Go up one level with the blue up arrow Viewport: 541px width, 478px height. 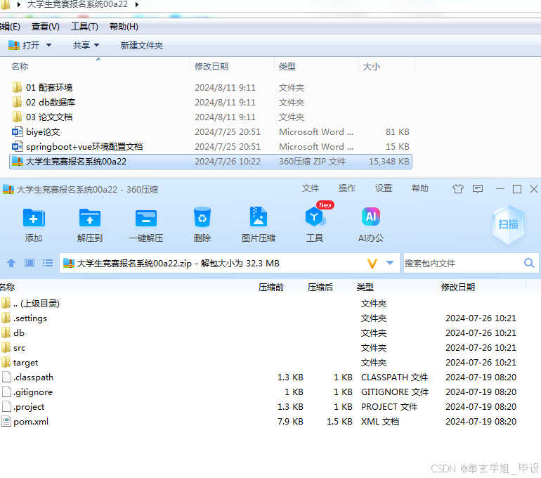[x=11, y=264]
